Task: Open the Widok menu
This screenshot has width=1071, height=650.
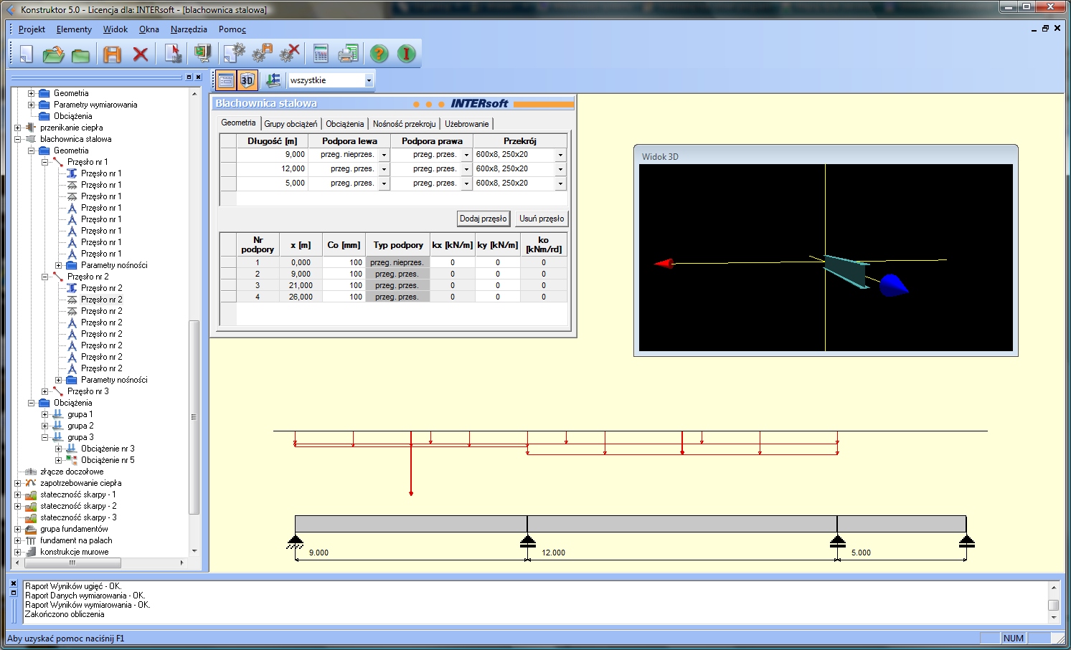Action: coord(115,29)
